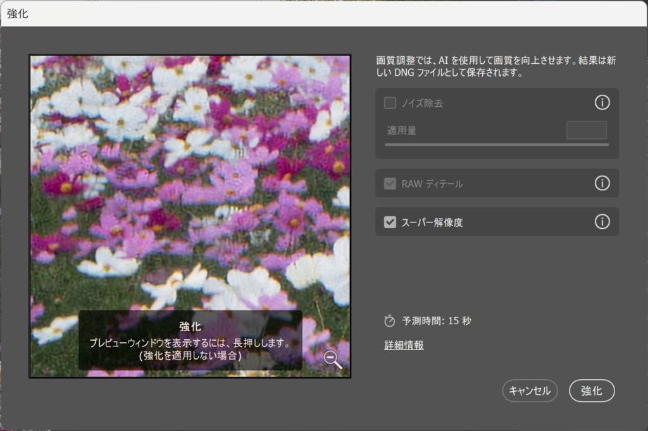Open info for ノイズ除去 option
Screen dimensions: 648x431
pyautogui.click(x=602, y=102)
